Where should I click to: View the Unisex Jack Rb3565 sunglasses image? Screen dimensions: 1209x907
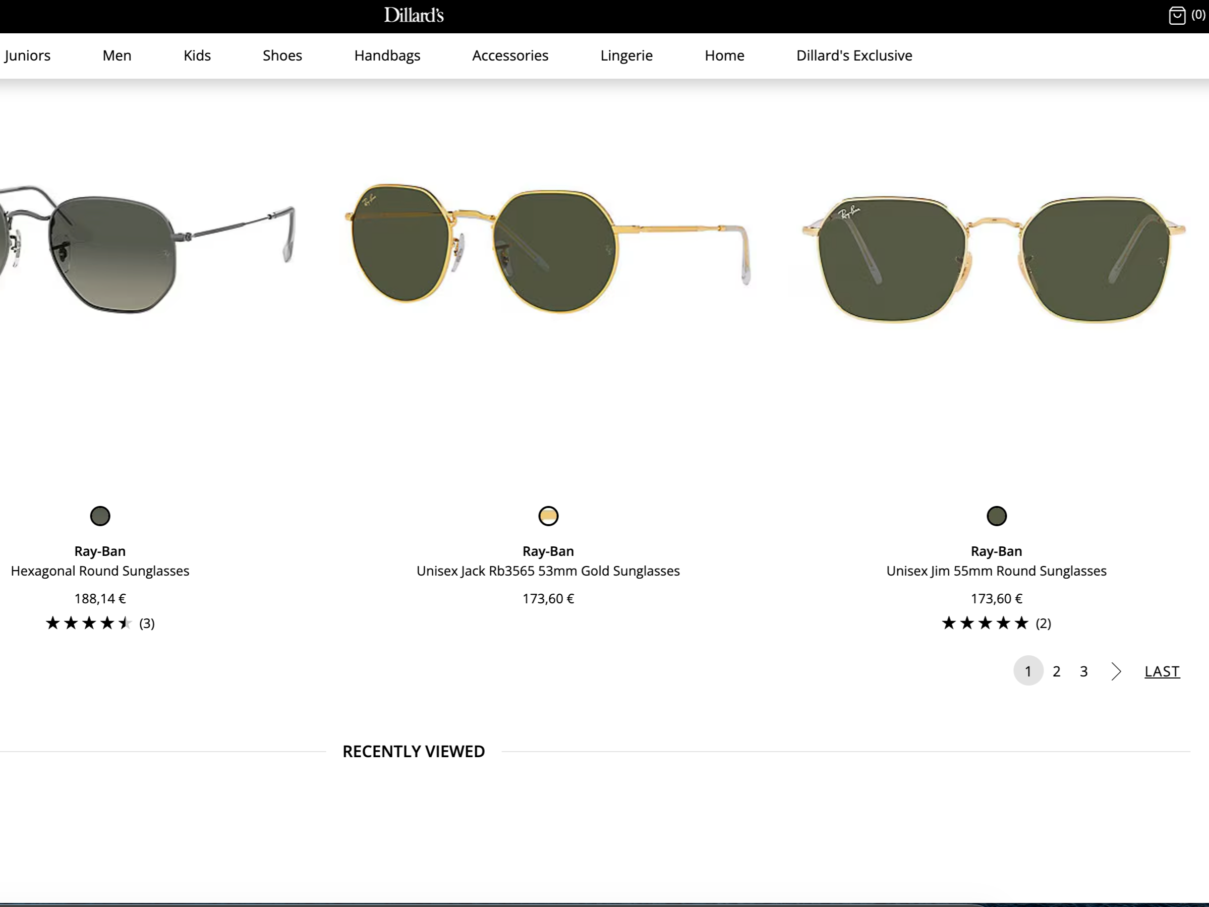[548, 248]
